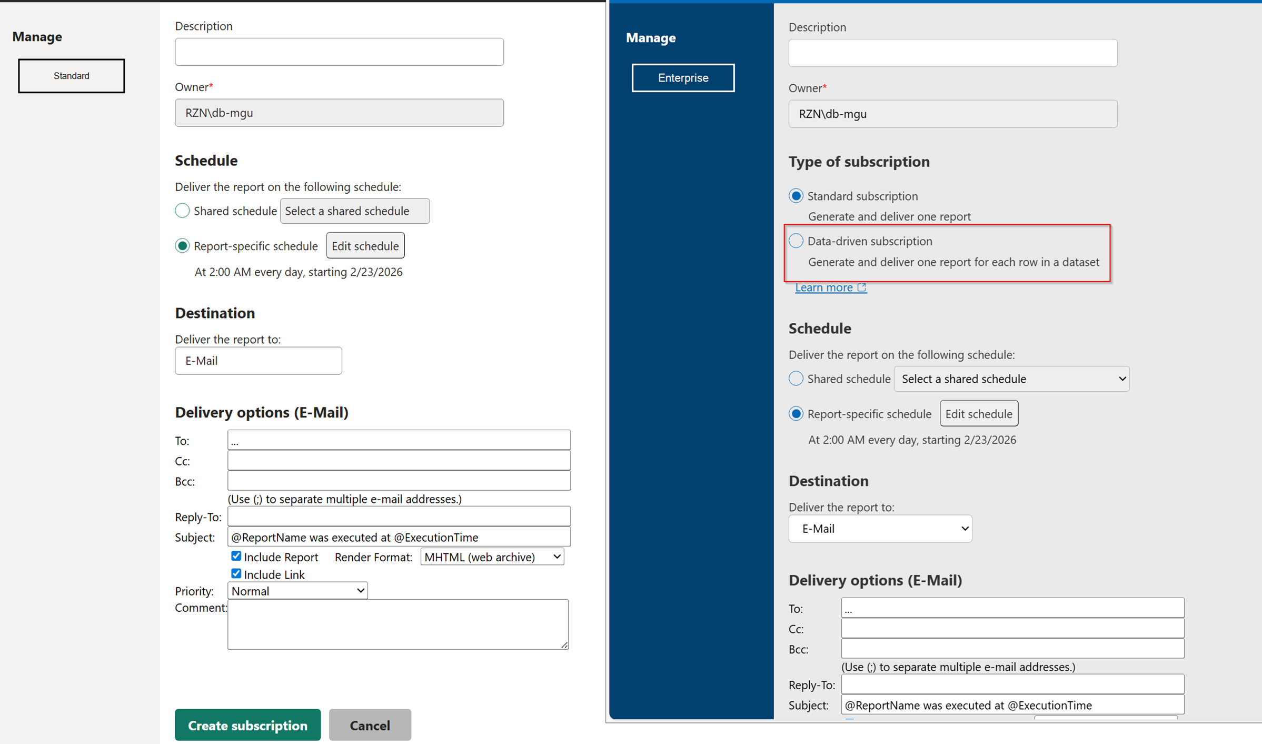Click the Standard edition box

(x=72, y=76)
